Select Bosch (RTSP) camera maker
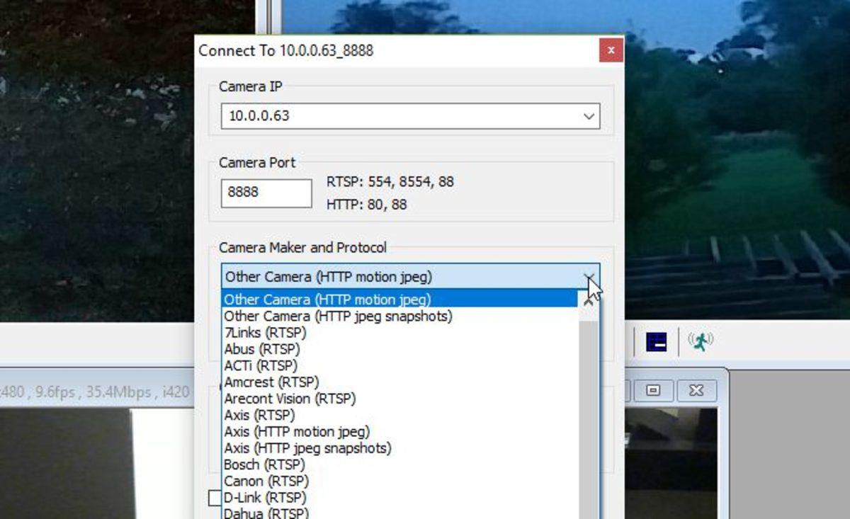 pos(264,464)
